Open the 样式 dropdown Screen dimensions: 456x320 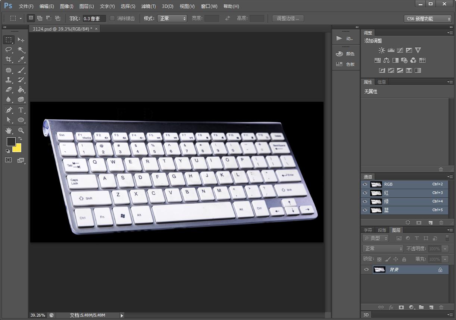[x=172, y=18]
